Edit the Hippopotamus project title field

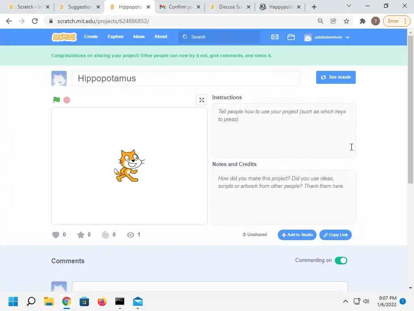point(186,79)
